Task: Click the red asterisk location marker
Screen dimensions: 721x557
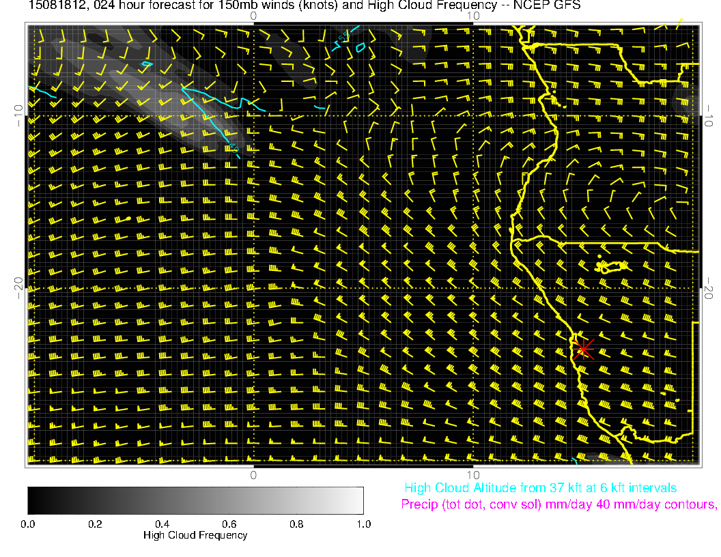Action: tap(583, 349)
